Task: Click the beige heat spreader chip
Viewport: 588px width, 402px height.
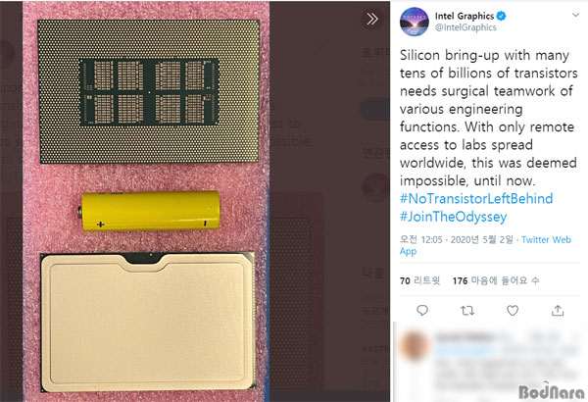Action: (x=148, y=322)
